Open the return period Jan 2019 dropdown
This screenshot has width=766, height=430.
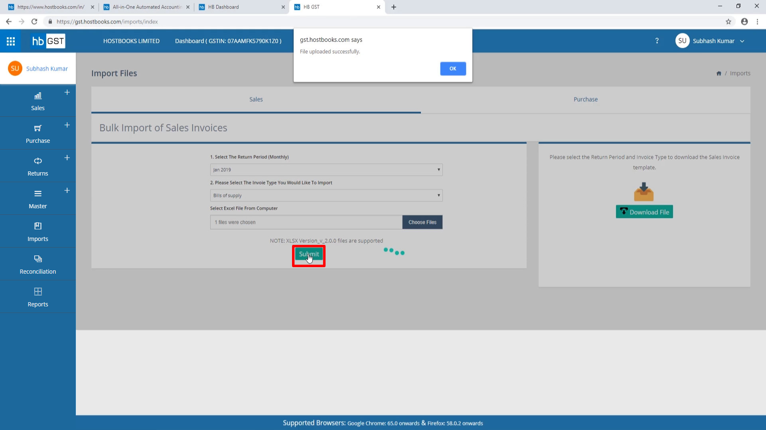pos(326,170)
